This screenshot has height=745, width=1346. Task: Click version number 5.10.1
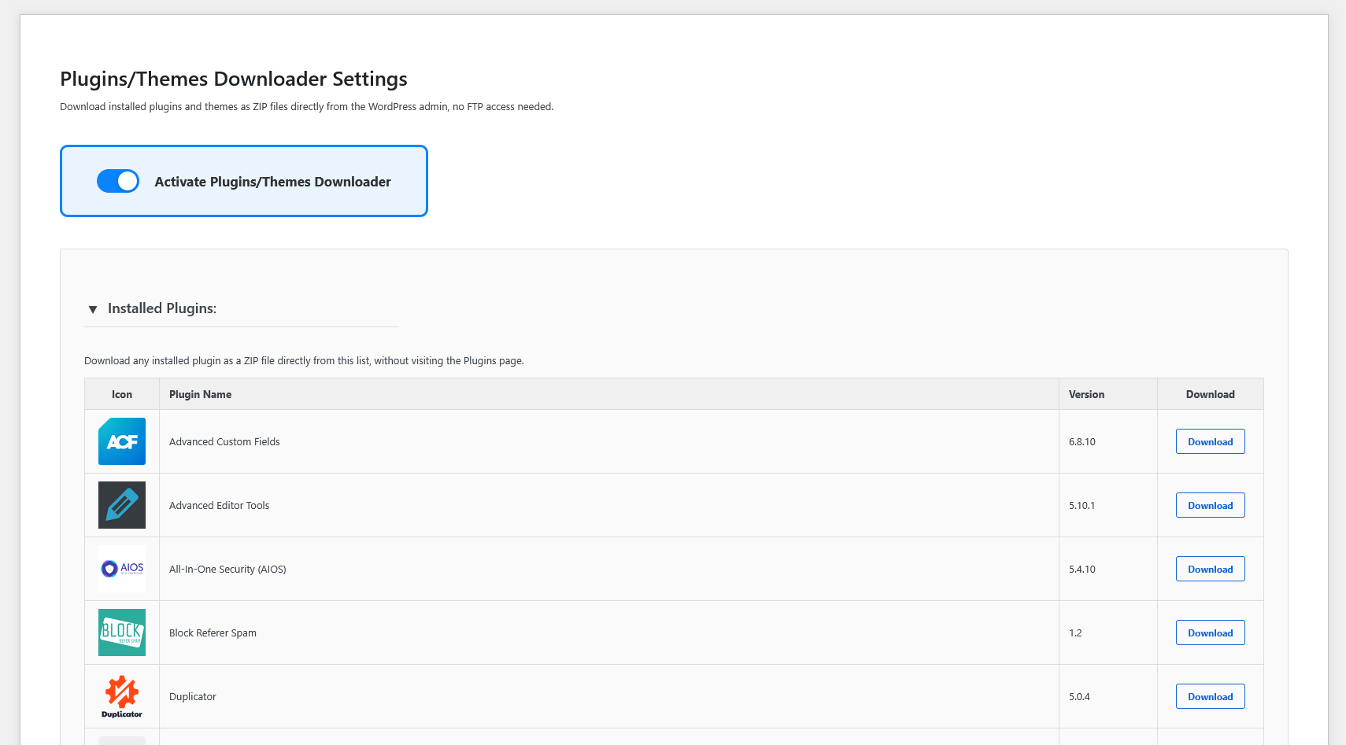1082,505
